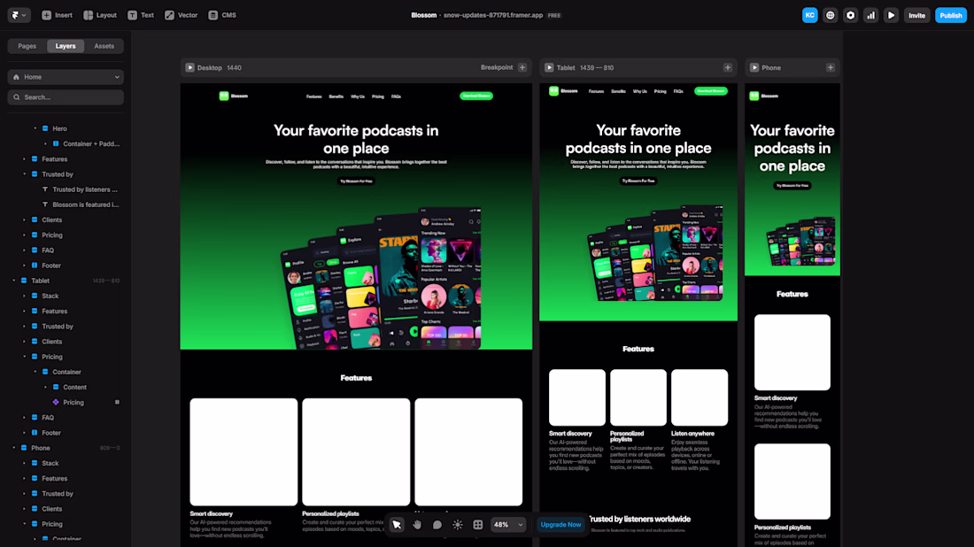Preview the Desktop breakpoint with its play icon
The image size is (974, 547).
click(x=190, y=67)
